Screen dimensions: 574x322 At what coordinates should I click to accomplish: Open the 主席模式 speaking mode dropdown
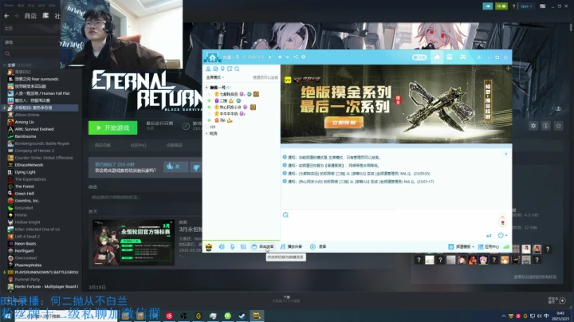[215, 77]
